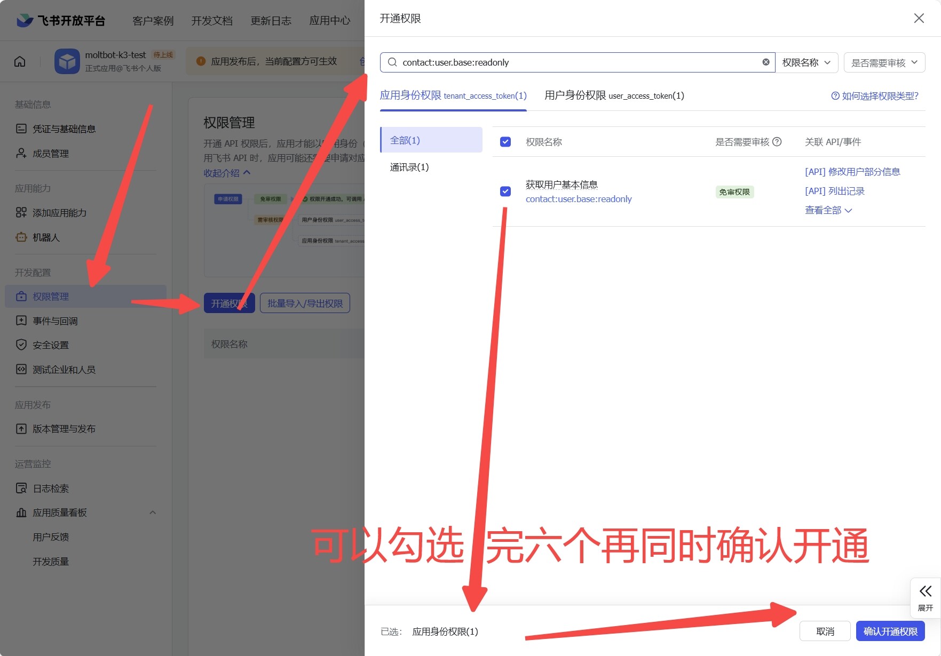Image resolution: width=941 pixels, height=656 pixels.
Task: Collapse the 应用质量看板 sidebar section
Action: [x=153, y=513]
